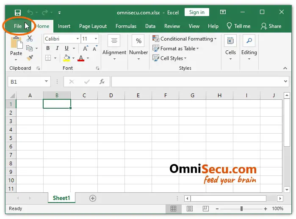Open the Help tab
Viewport: 296px width, 219px height.
pos(213,26)
